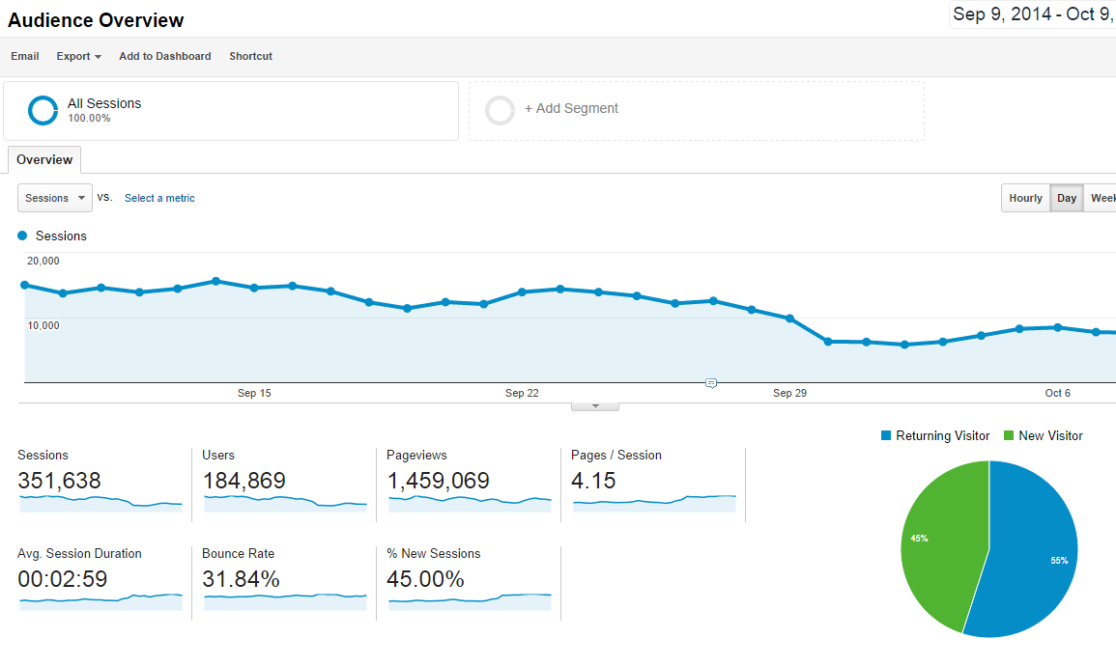Click the Avg. Session Duration sparkline
The width and height of the screenshot is (1116, 666).
click(100, 601)
